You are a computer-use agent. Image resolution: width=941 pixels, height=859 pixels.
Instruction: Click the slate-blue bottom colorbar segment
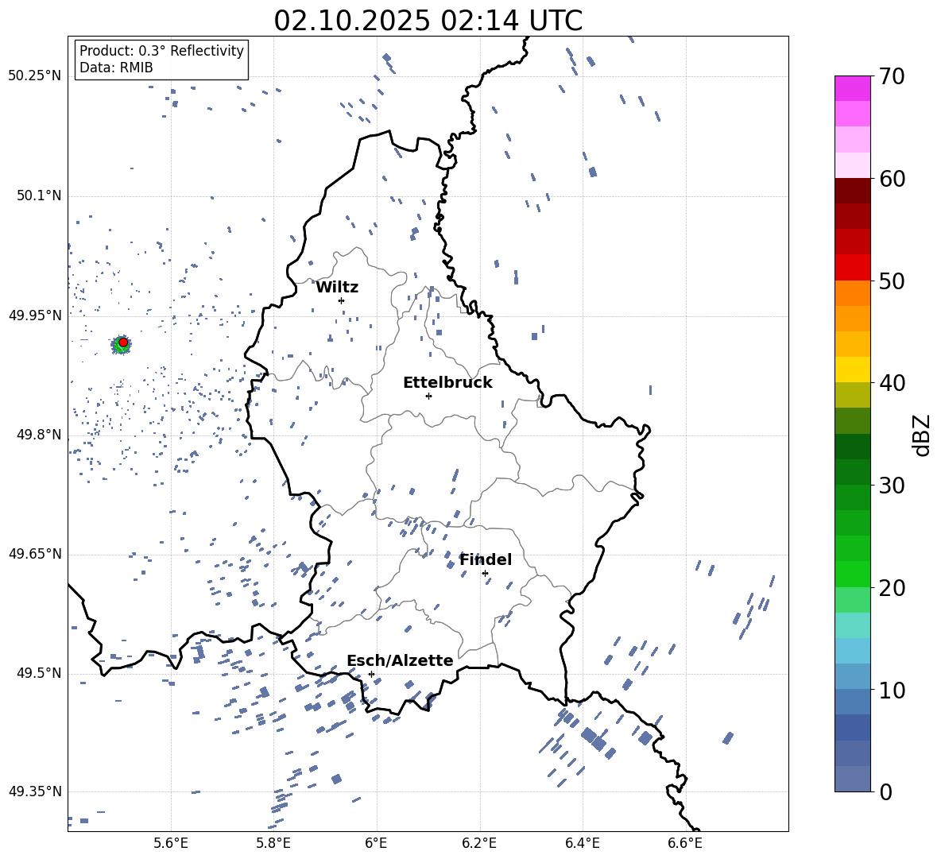(x=853, y=779)
